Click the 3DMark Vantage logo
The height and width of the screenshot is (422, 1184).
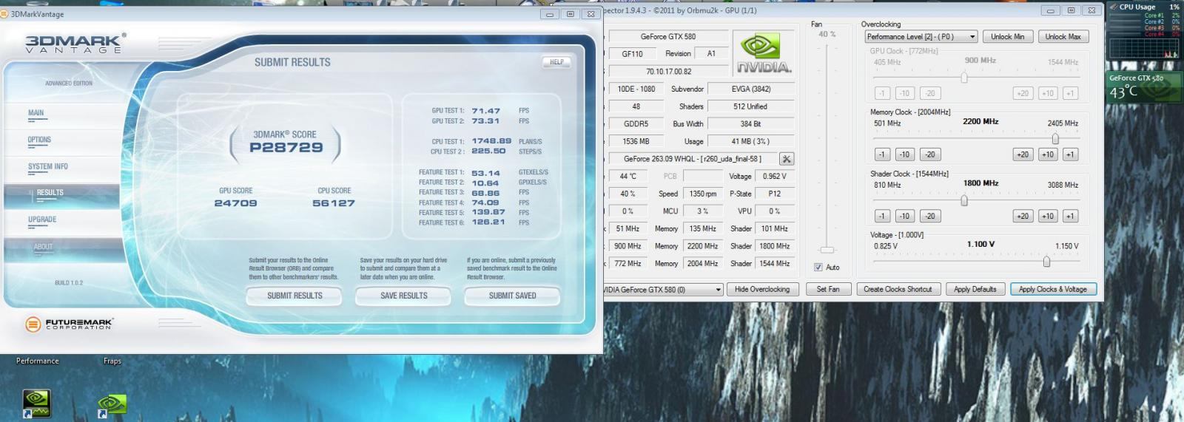tap(75, 42)
